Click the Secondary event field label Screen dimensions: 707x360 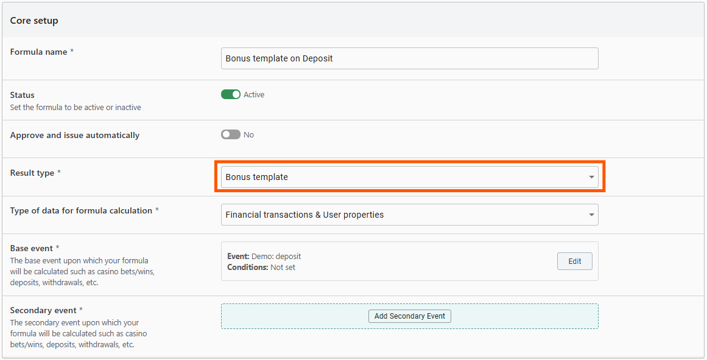43,311
